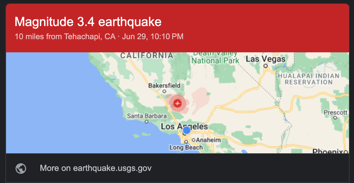Select the Las Vegas city marker
Image resolution: width=354 pixels, height=183 pixels.
pos(266,66)
